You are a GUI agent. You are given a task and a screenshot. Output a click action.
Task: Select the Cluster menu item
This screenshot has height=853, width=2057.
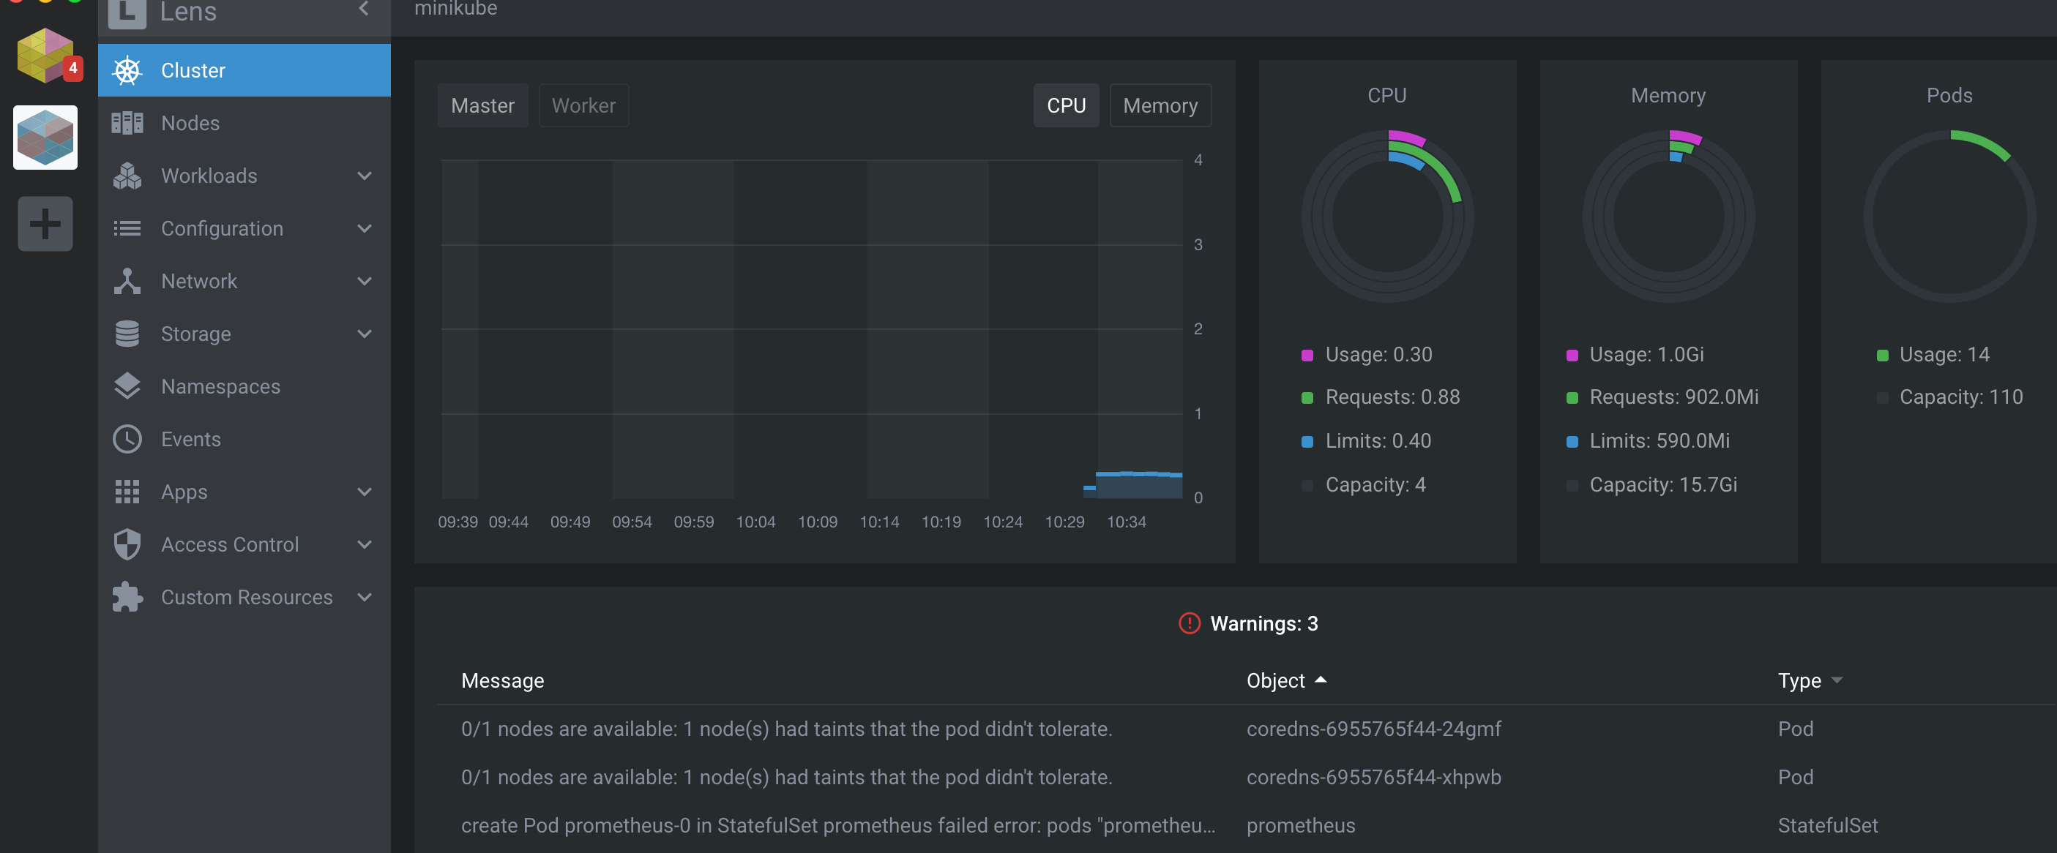point(193,70)
